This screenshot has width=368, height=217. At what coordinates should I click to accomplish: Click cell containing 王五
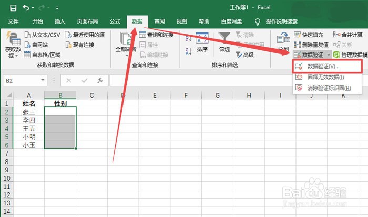tap(29, 128)
